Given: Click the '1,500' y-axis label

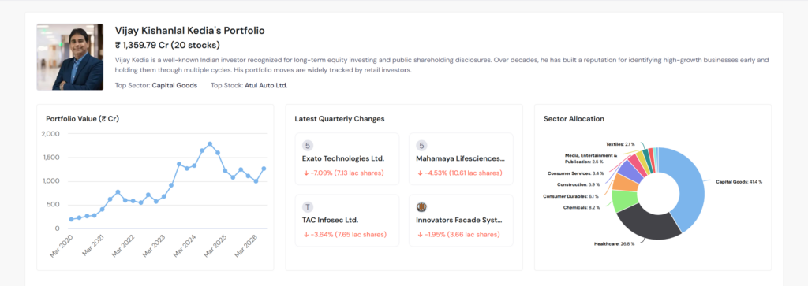Looking at the screenshot, I should tap(50, 158).
